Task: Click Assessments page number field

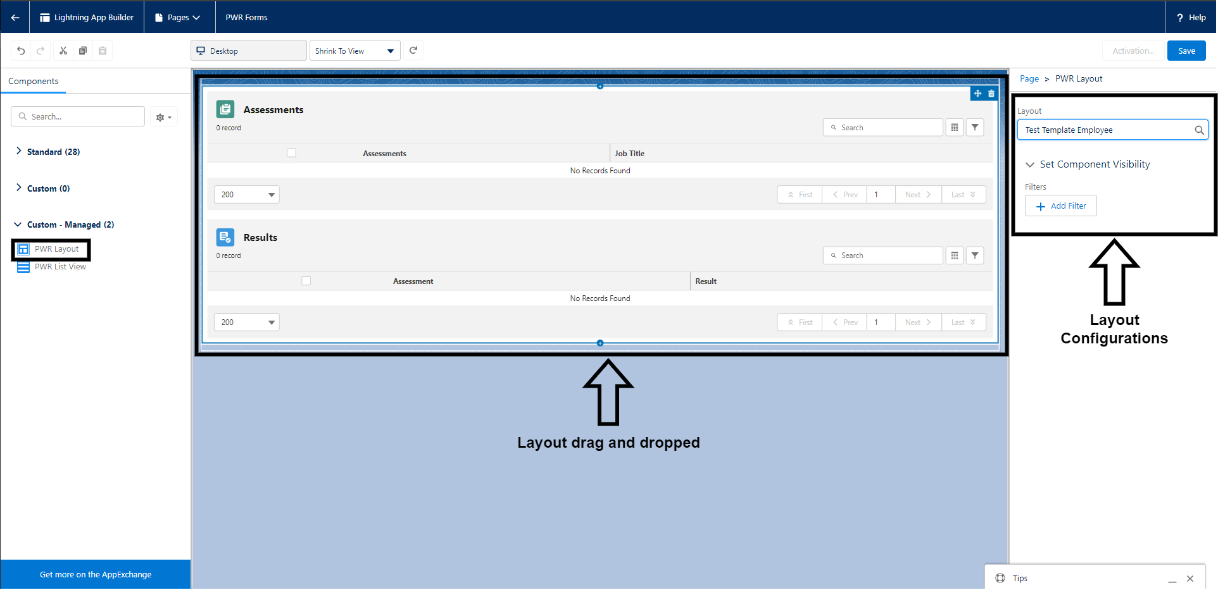Action: tap(881, 195)
